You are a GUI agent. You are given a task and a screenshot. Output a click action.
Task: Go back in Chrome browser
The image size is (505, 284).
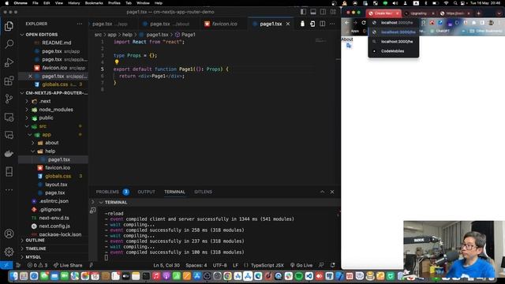347,23
